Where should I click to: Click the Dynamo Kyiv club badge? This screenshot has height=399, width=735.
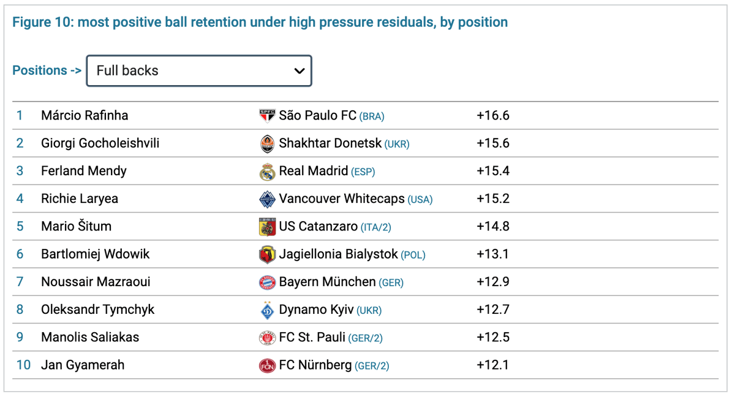pyautogui.click(x=267, y=310)
